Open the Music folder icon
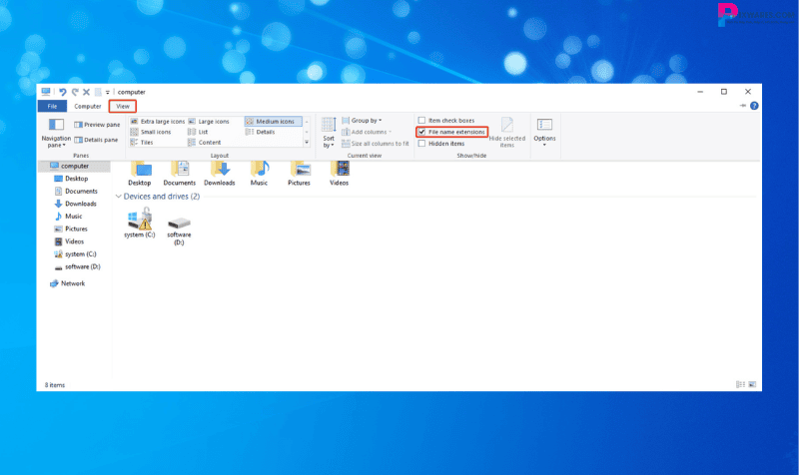Viewport: 799px width, 475px height. (x=259, y=171)
